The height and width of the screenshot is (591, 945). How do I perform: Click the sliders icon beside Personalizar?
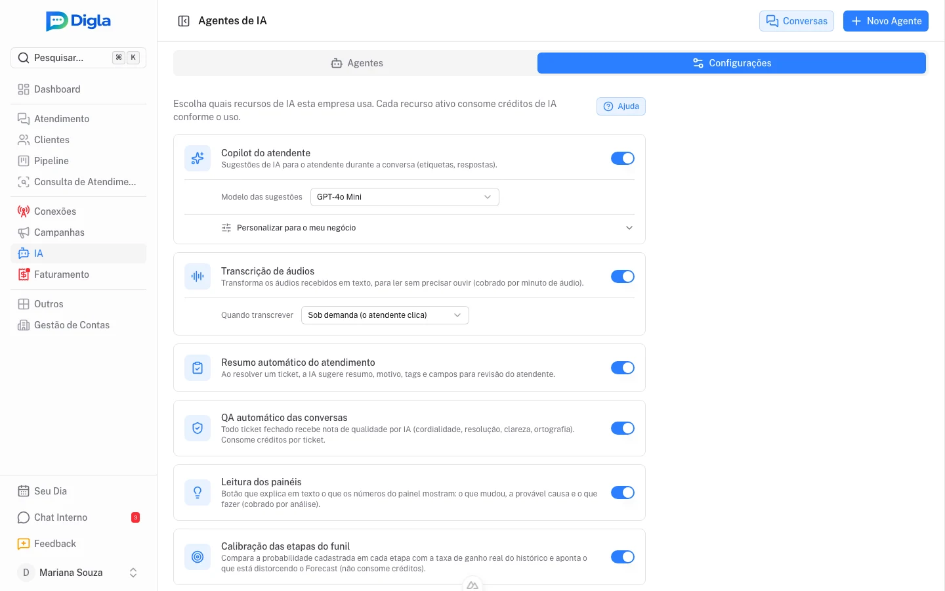pyautogui.click(x=226, y=228)
